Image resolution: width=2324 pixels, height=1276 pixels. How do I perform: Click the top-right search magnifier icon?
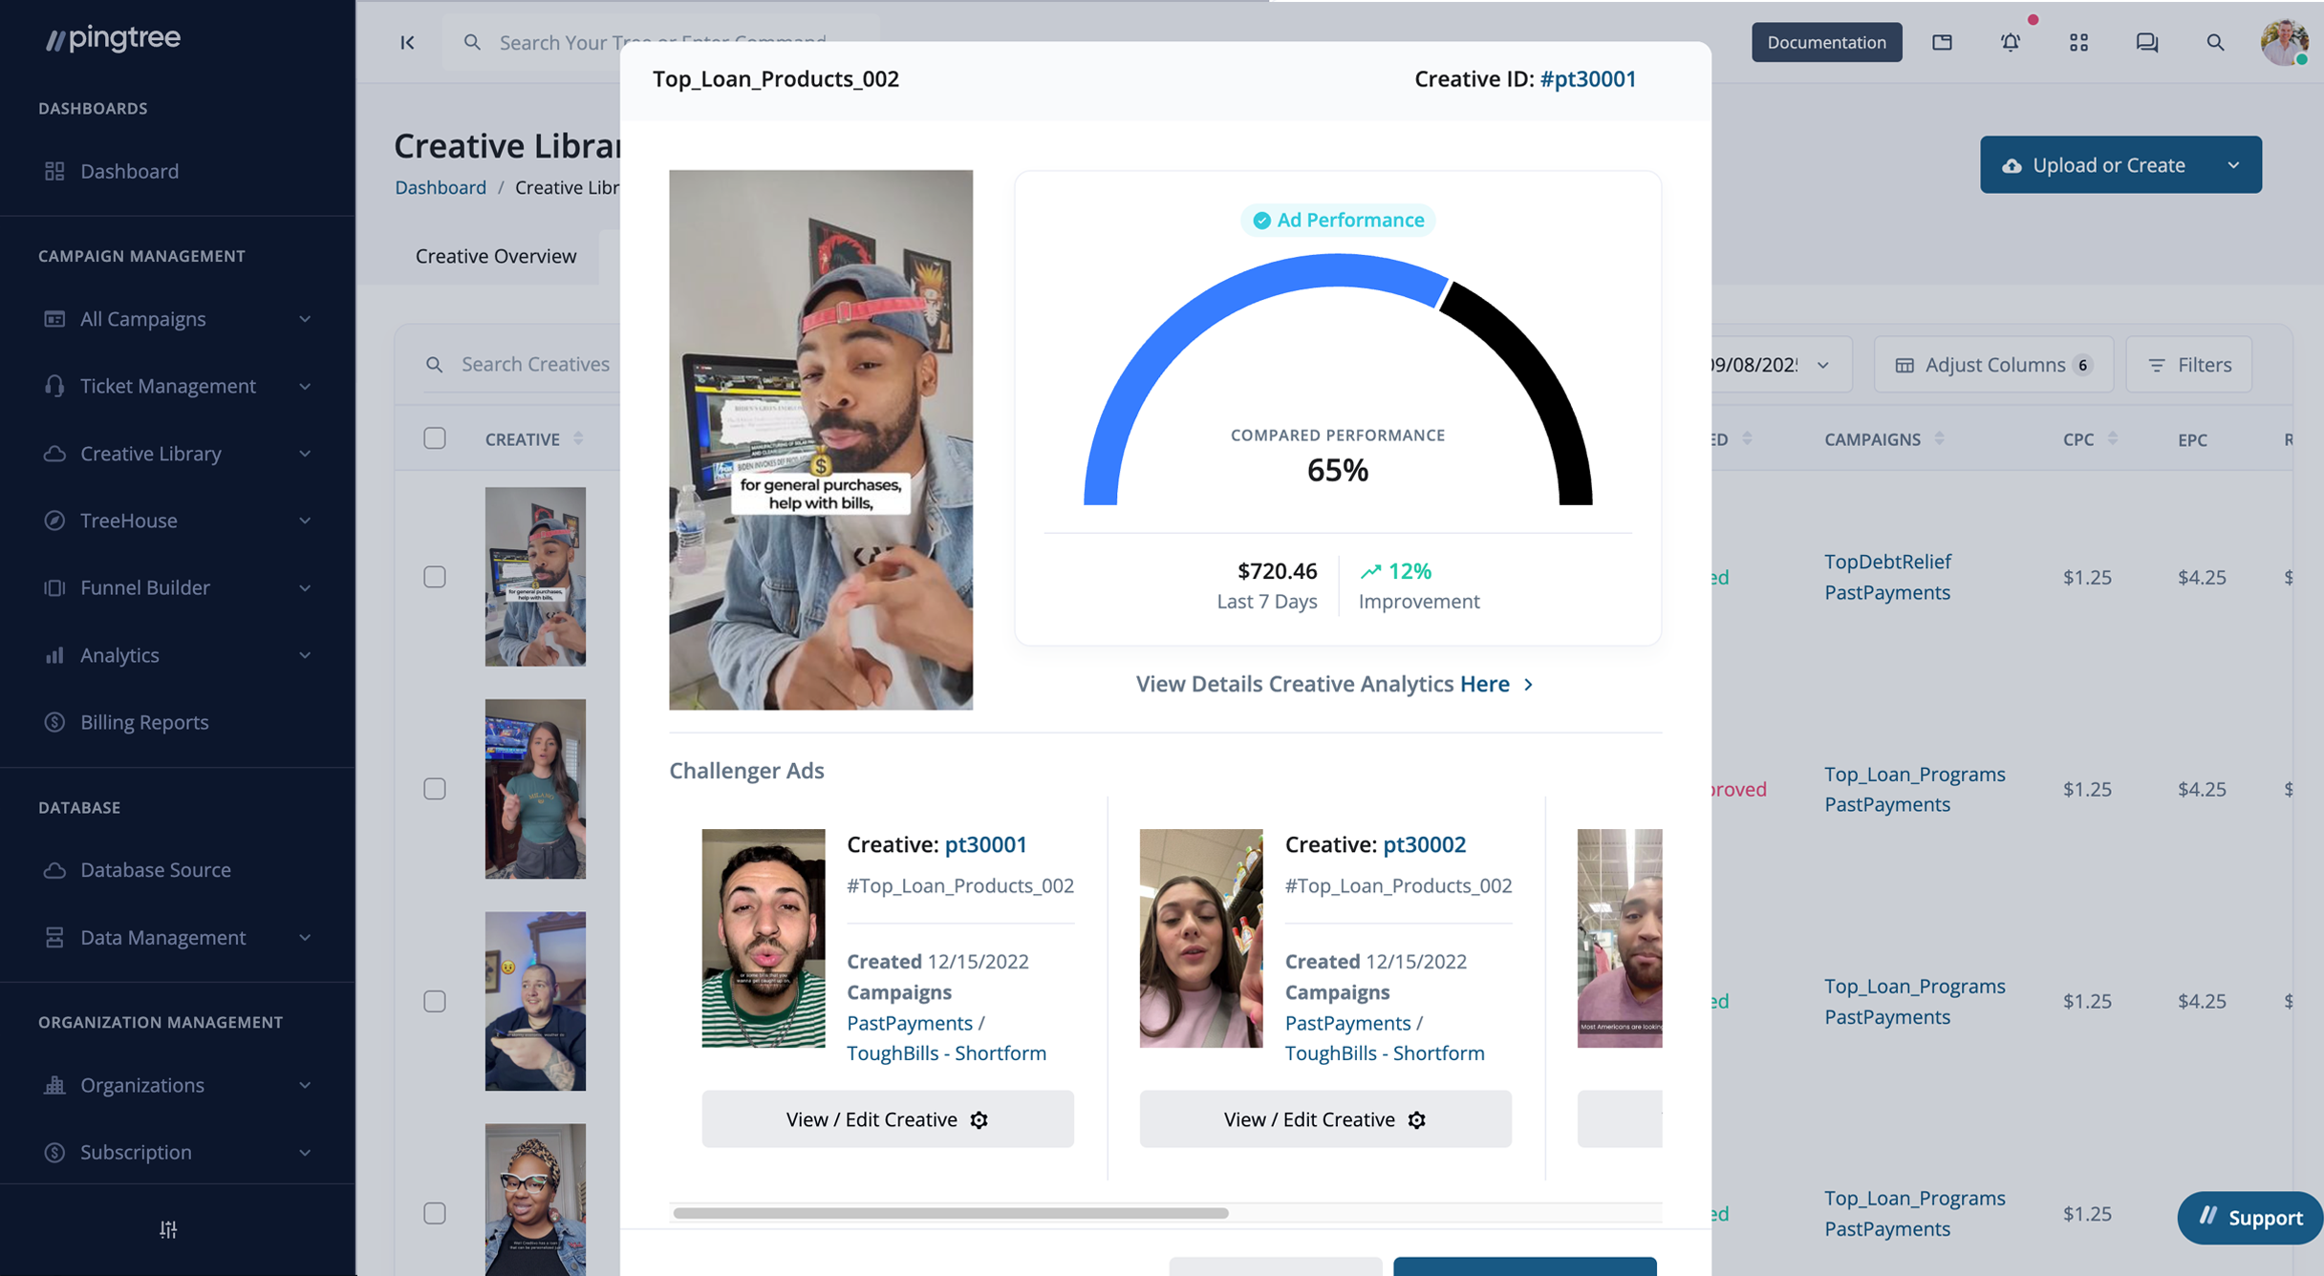(x=2215, y=42)
